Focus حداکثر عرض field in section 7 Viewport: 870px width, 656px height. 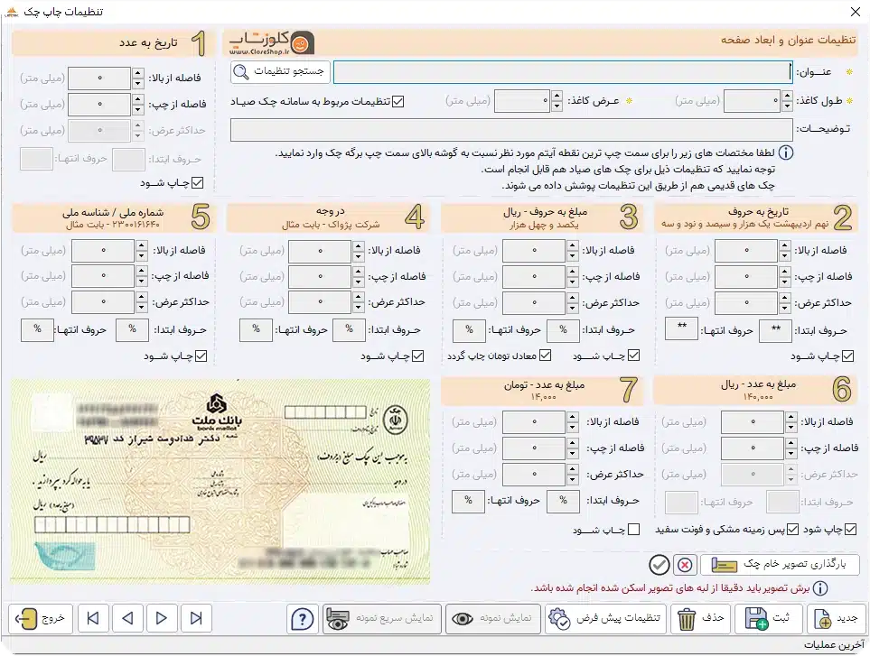(534, 475)
